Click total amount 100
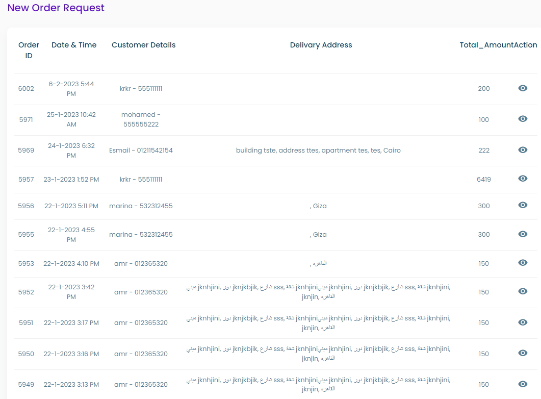The height and width of the screenshot is (399, 541). [484, 120]
